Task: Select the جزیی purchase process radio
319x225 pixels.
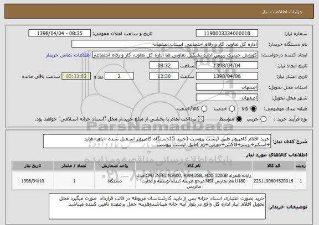Action: tap(263, 119)
